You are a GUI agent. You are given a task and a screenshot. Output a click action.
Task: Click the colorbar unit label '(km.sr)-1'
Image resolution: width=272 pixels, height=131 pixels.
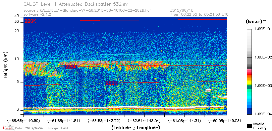256,22
